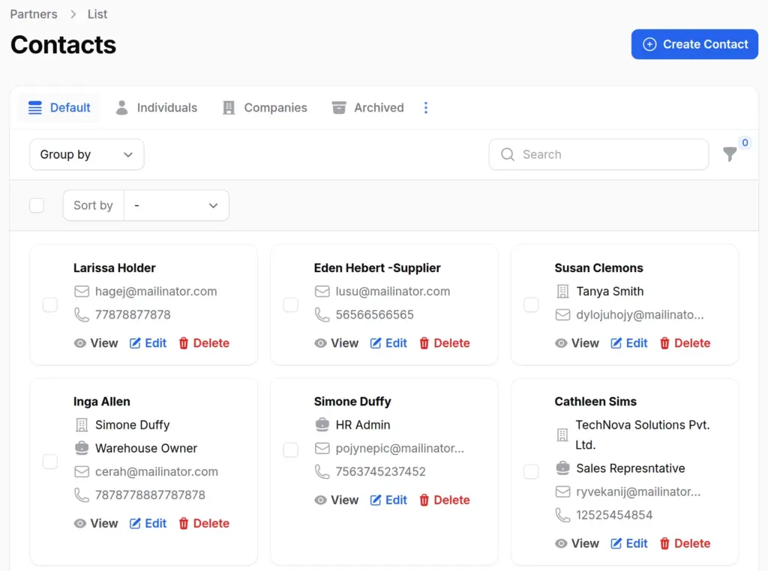
Task: Check the box on Cathleen Sims card
Action: [x=531, y=471]
